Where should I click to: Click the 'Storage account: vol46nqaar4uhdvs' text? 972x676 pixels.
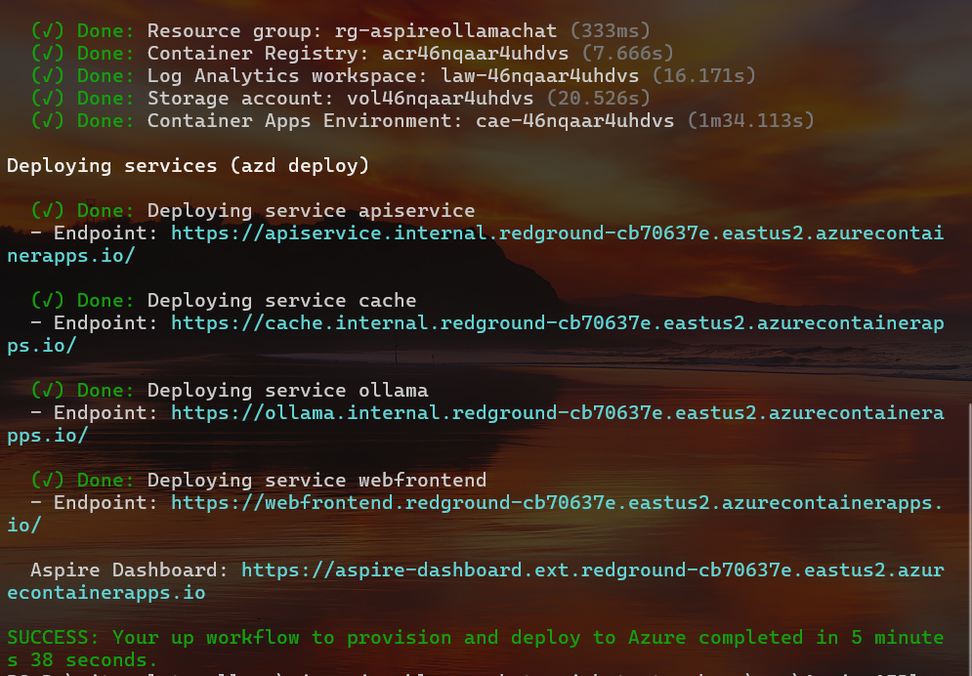pyautogui.click(x=340, y=99)
